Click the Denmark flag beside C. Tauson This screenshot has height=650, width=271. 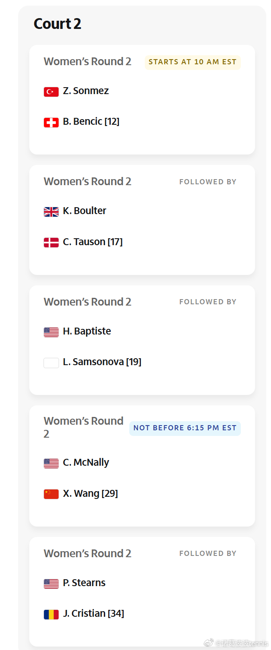pyautogui.click(x=51, y=243)
